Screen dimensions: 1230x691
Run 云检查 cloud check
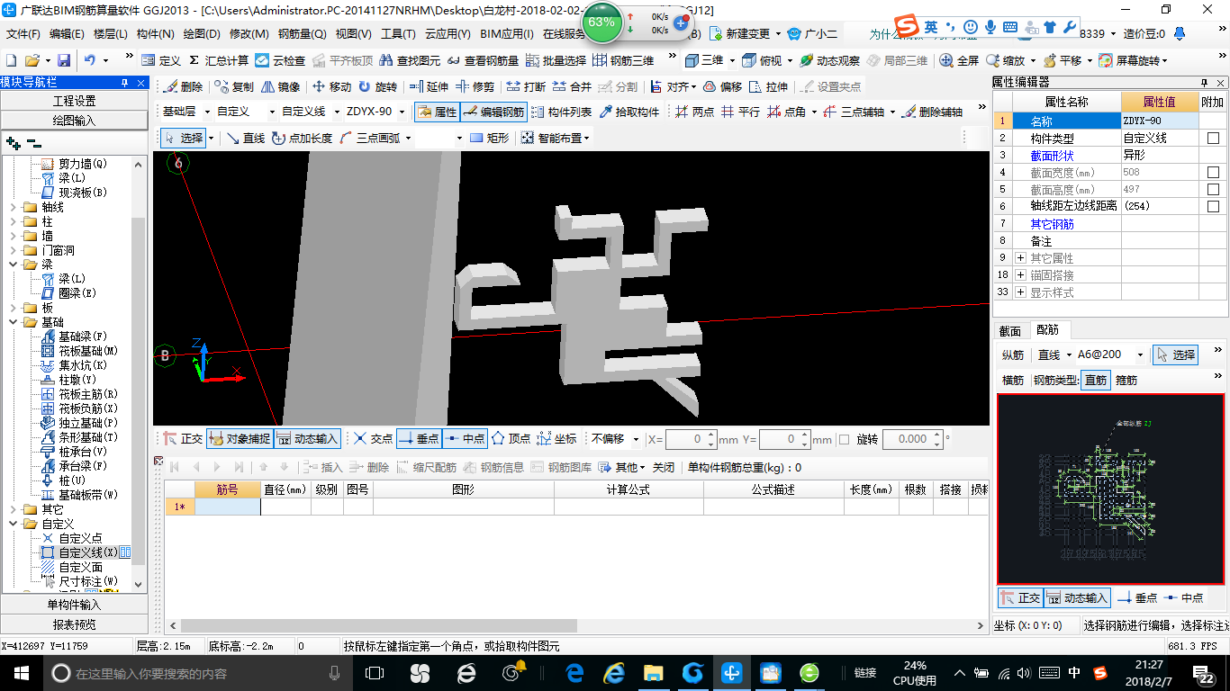280,60
